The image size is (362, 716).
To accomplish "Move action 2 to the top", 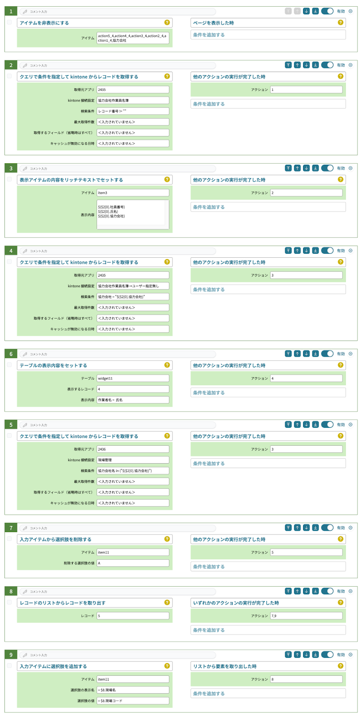I will pyautogui.click(x=288, y=65).
